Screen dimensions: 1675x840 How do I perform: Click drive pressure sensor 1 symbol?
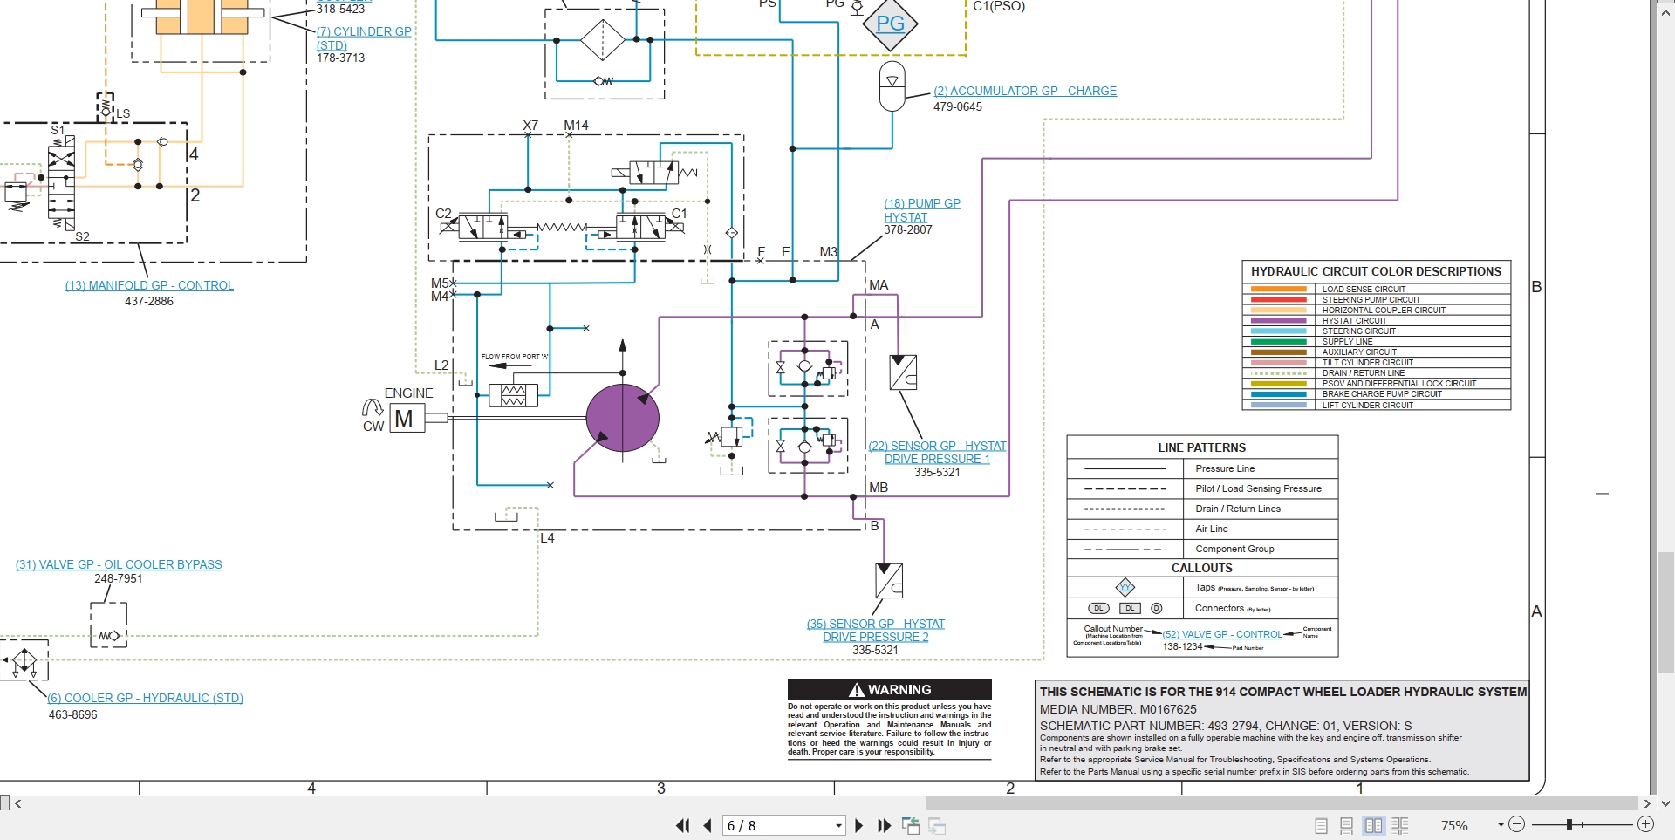click(x=903, y=372)
